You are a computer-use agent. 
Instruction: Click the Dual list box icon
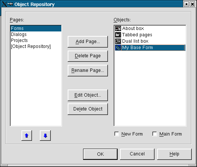click(118, 41)
